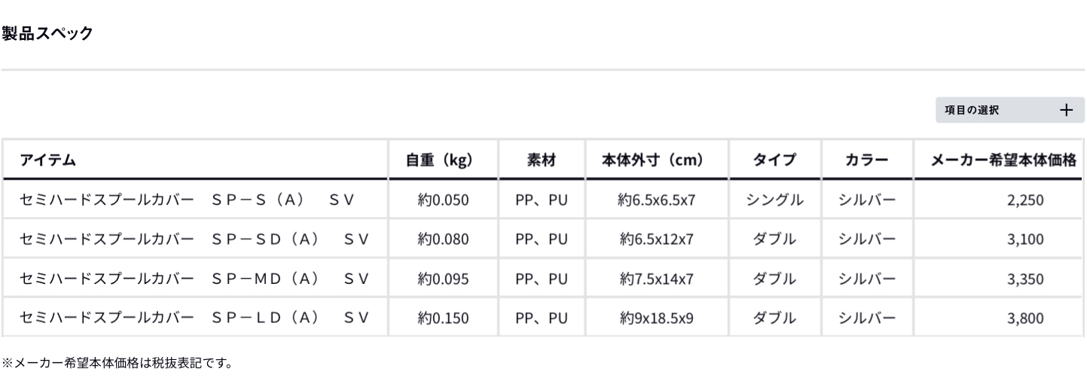Click the 約0.095 weight cell
Viewport: 1087px width, 378px height.
pos(444,279)
